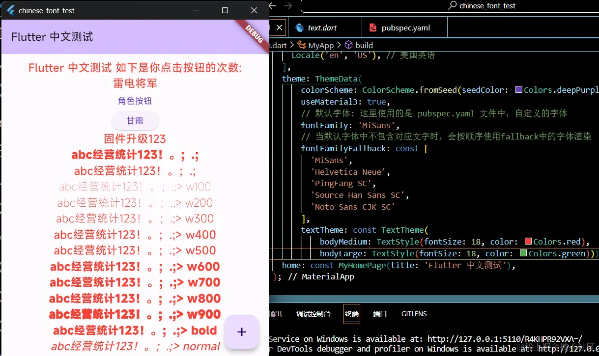
Task: Click the bodyLarge: TextStyle code line
Action: (x=459, y=253)
